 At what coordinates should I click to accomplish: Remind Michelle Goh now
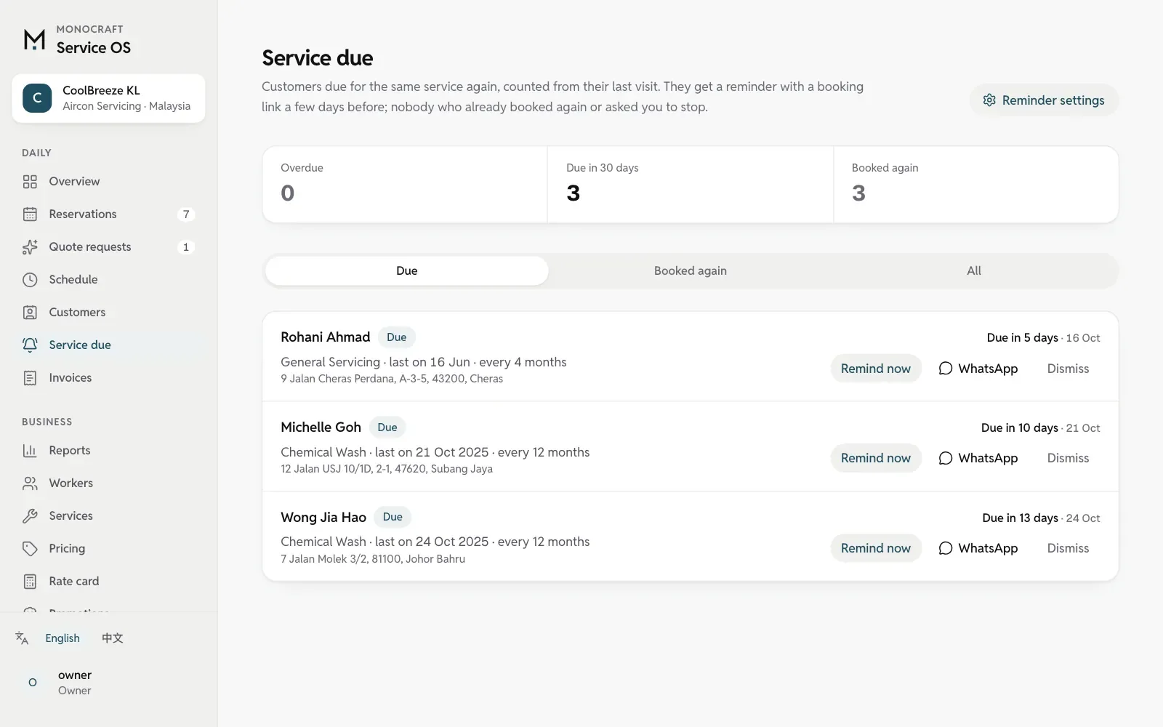click(x=876, y=458)
